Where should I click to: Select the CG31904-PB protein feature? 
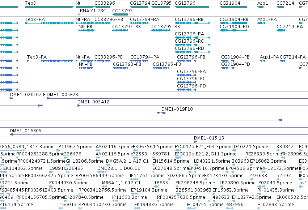click(227, 61)
